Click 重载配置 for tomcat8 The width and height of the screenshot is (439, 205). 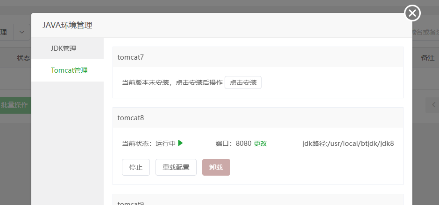click(176, 167)
